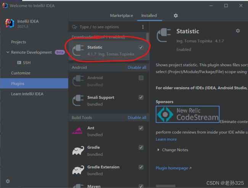Click the Statistic plugin icon in list
Screen dimensions: 248x188
tap(78, 50)
